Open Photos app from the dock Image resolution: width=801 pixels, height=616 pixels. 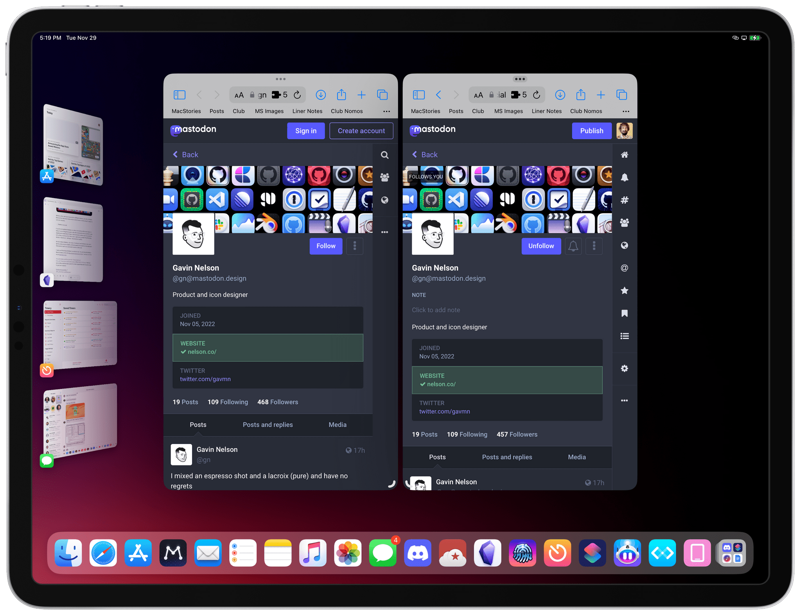pos(348,553)
